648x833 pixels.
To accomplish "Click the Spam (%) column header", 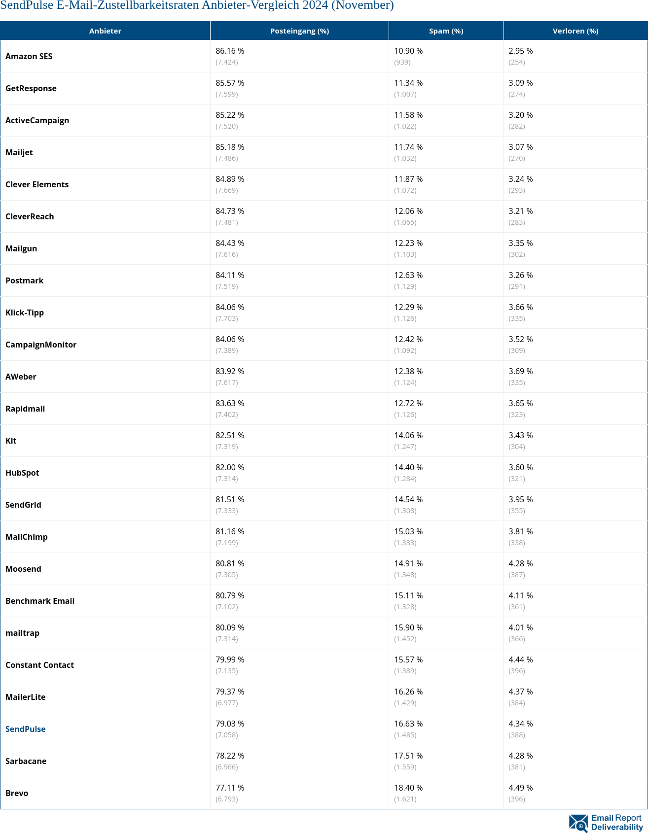I will tap(446, 31).
